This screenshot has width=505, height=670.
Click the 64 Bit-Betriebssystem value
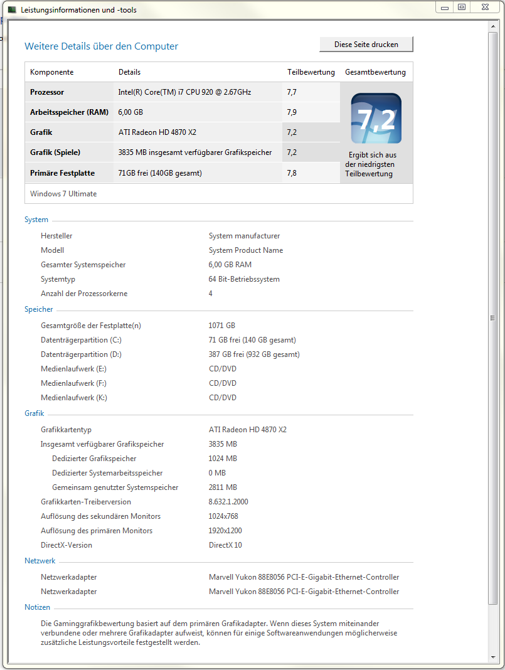click(x=244, y=279)
